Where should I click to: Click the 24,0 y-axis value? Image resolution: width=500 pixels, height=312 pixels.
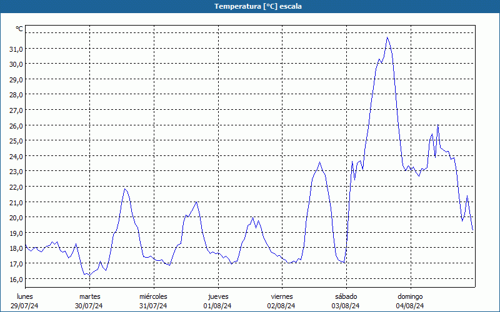16,157
